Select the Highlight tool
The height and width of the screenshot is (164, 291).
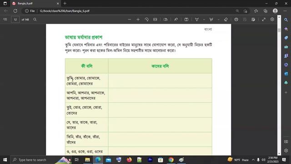[x=211, y=20]
